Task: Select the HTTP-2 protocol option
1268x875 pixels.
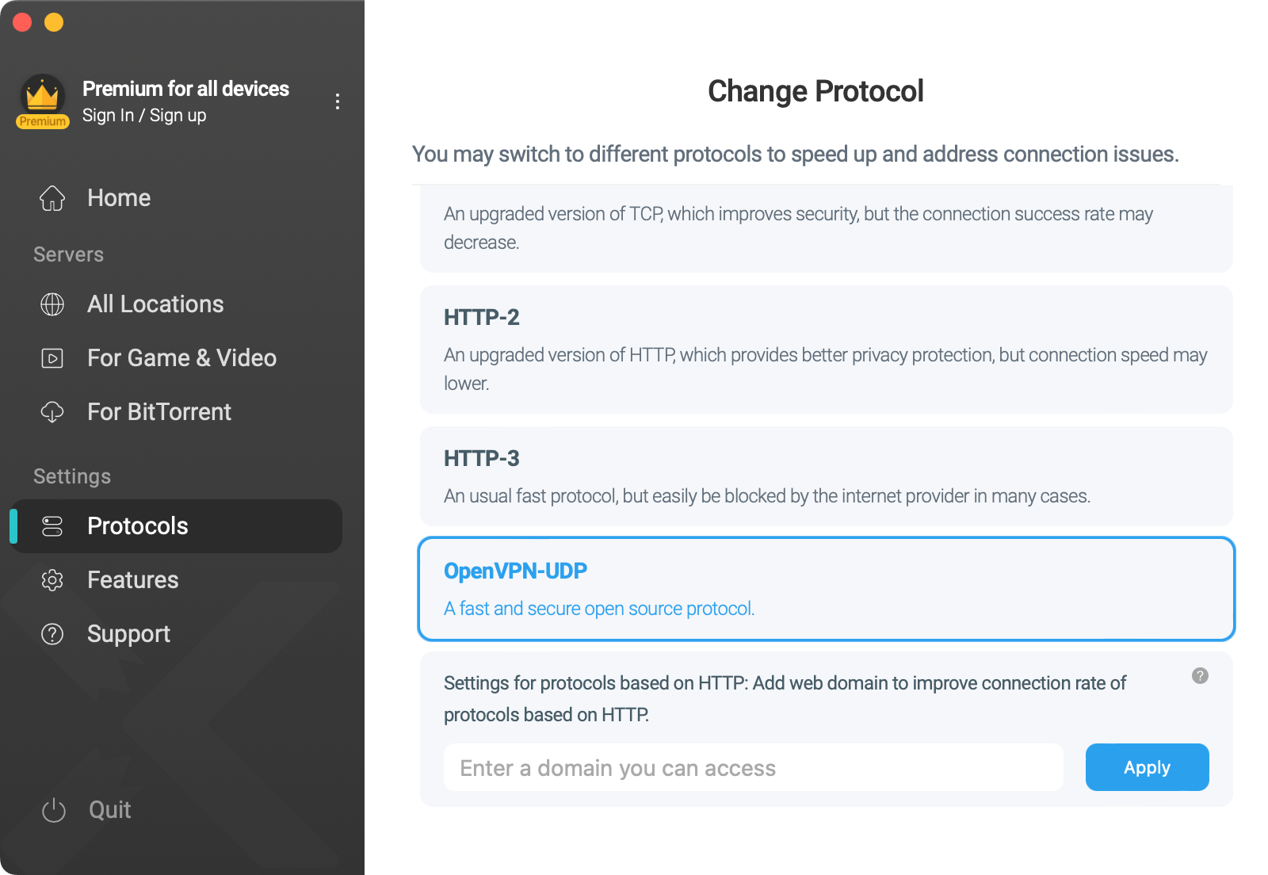Action: [x=826, y=350]
